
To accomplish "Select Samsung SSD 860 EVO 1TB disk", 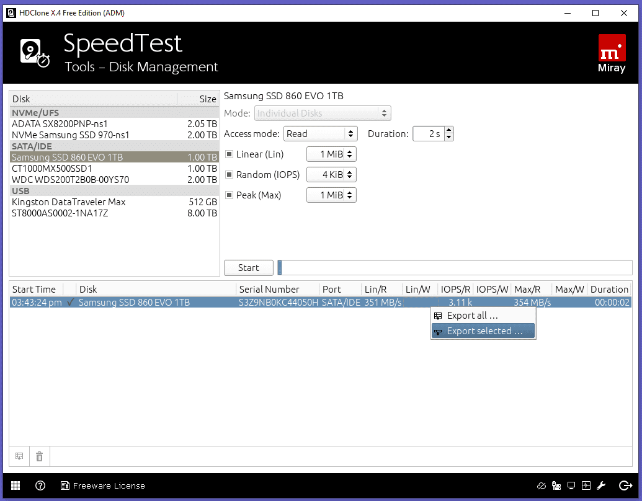I will pos(114,157).
